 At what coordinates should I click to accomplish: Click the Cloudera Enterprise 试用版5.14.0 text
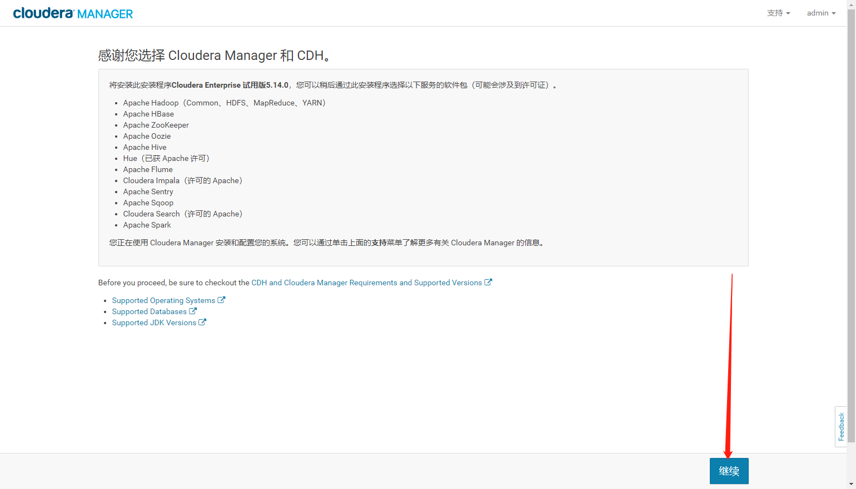click(230, 85)
